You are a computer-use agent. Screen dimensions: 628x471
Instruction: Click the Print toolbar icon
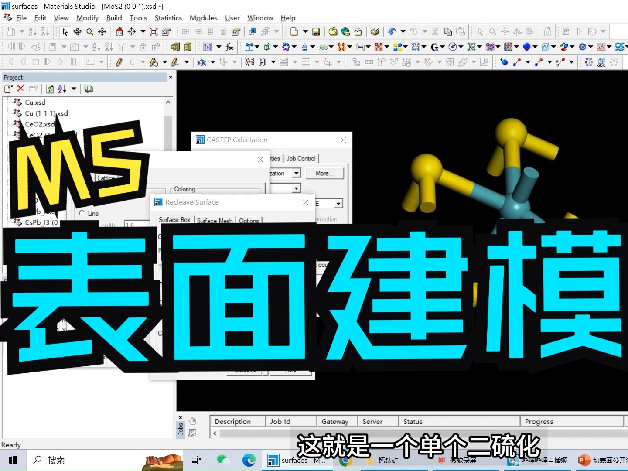coord(375,31)
